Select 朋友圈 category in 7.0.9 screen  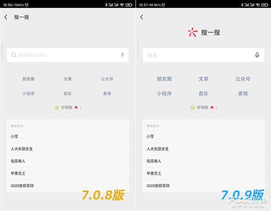tap(164, 79)
